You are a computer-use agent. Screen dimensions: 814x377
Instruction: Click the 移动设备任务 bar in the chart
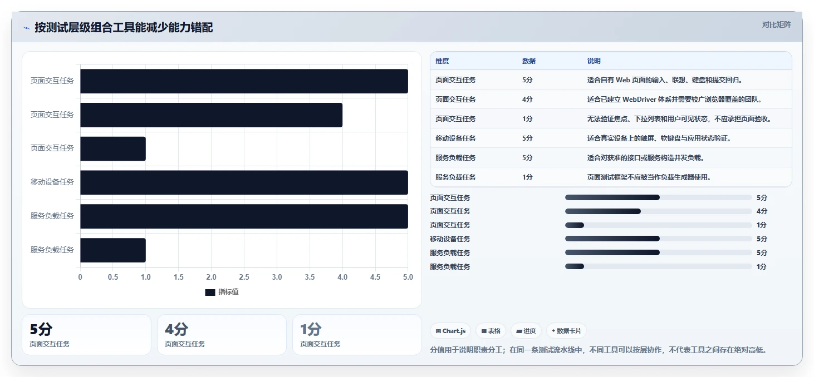pyautogui.click(x=244, y=182)
